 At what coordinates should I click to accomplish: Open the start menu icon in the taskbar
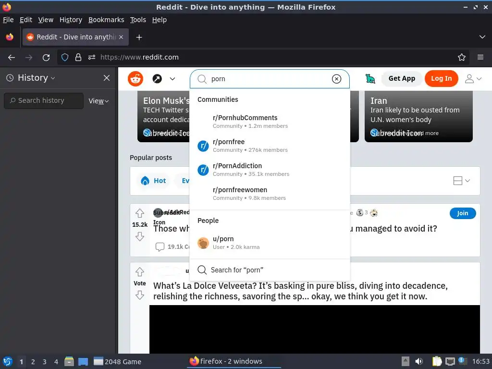8,362
